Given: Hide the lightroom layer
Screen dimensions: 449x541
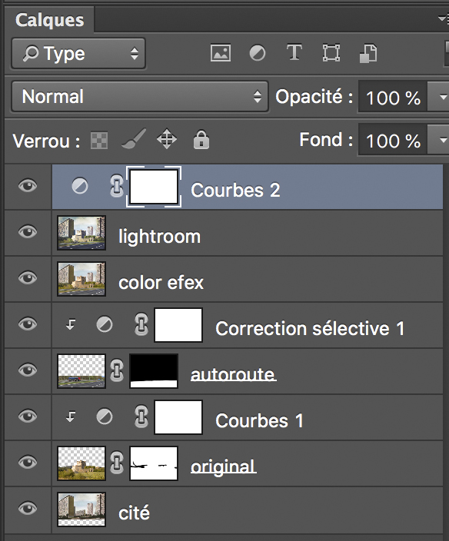Looking at the screenshot, I should click(x=28, y=231).
